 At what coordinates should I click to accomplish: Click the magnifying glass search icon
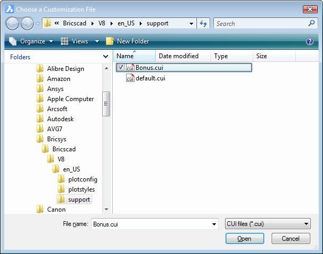click(x=311, y=23)
